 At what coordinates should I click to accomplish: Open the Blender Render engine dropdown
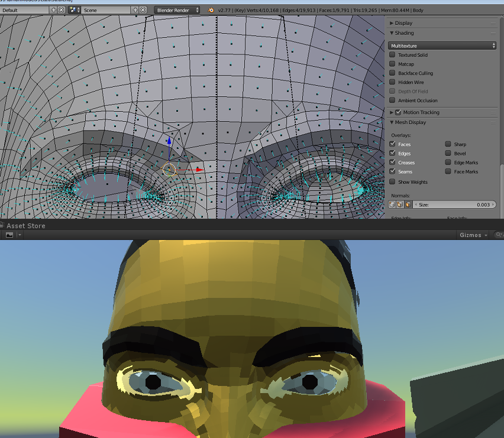[x=177, y=10]
